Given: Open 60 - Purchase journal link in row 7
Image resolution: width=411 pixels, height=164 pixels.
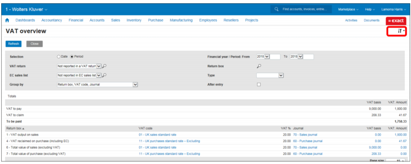Looking at the screenshot, I should tap(308, 154).
